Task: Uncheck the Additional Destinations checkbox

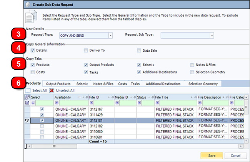Action: (139, 72)
